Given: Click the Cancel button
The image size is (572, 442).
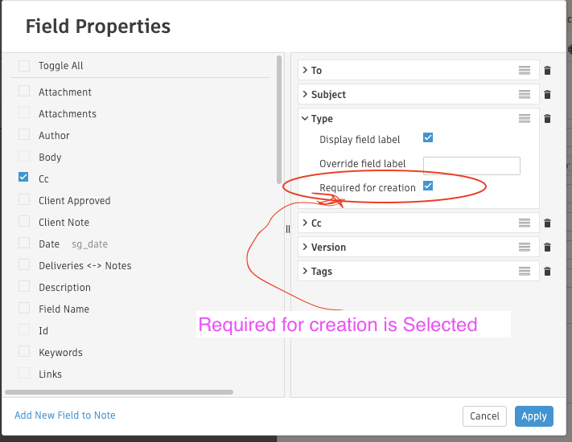Looking at the screenshot, I should click(x=484, y=416).
